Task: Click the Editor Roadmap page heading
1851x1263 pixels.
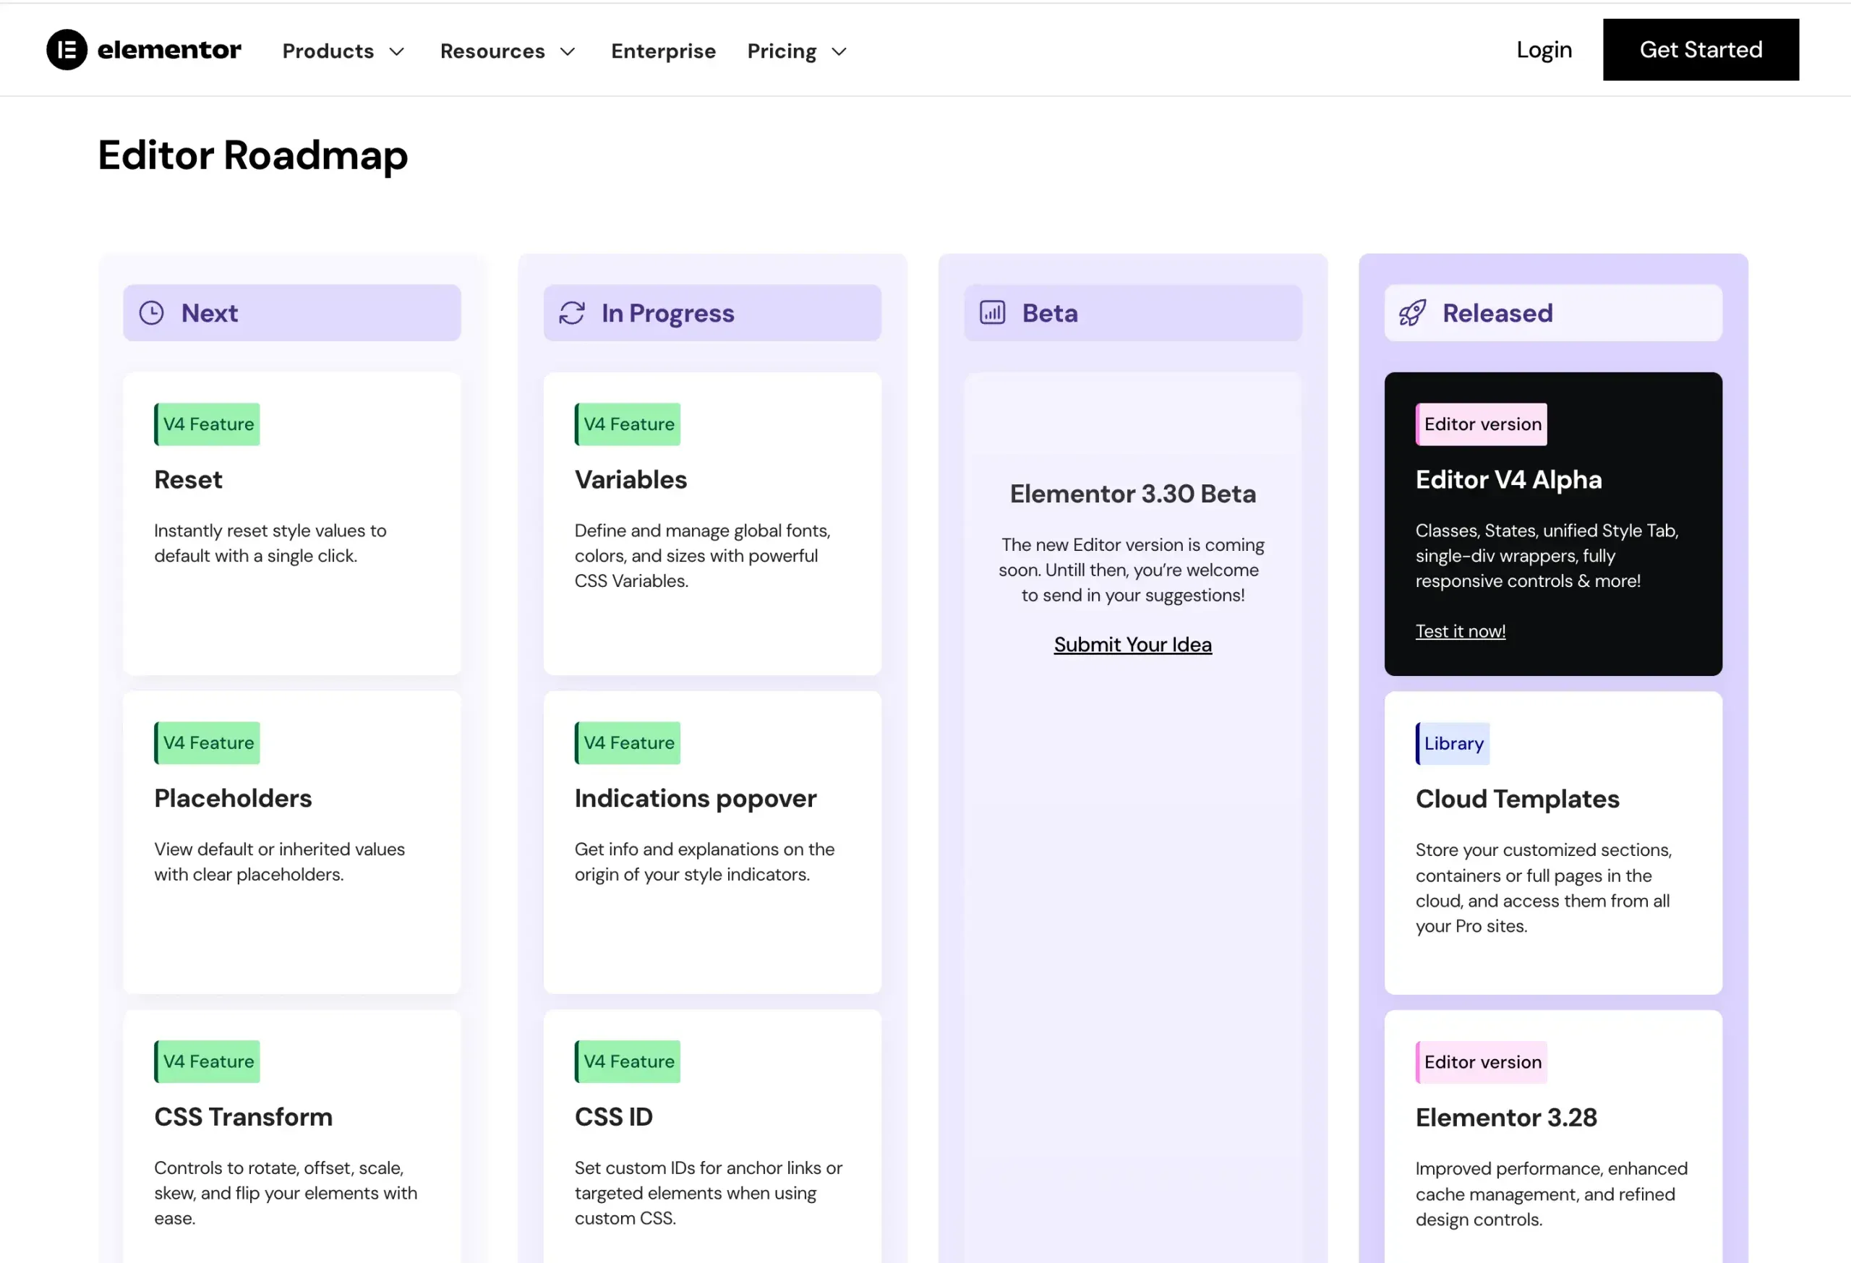Action: click(x=252, y=155)
